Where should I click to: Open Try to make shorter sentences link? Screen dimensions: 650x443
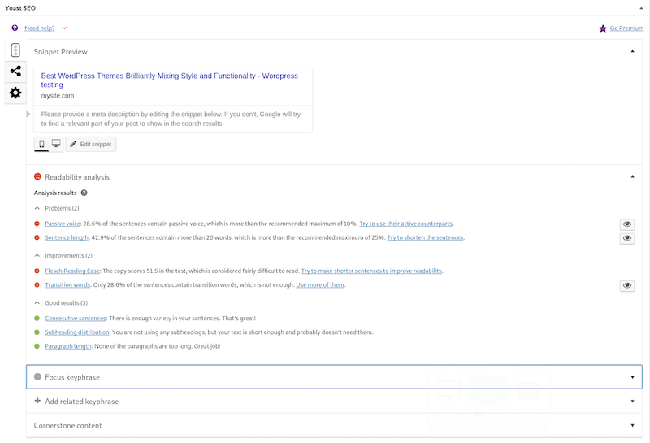tap(371, 271)
